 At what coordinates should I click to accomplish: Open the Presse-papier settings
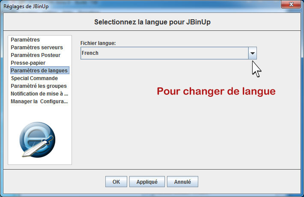[x=28, y=63]
